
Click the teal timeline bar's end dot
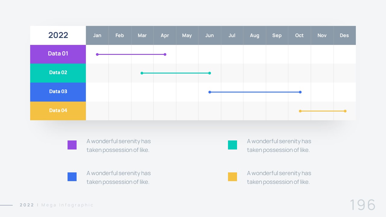tap(210, 73)
